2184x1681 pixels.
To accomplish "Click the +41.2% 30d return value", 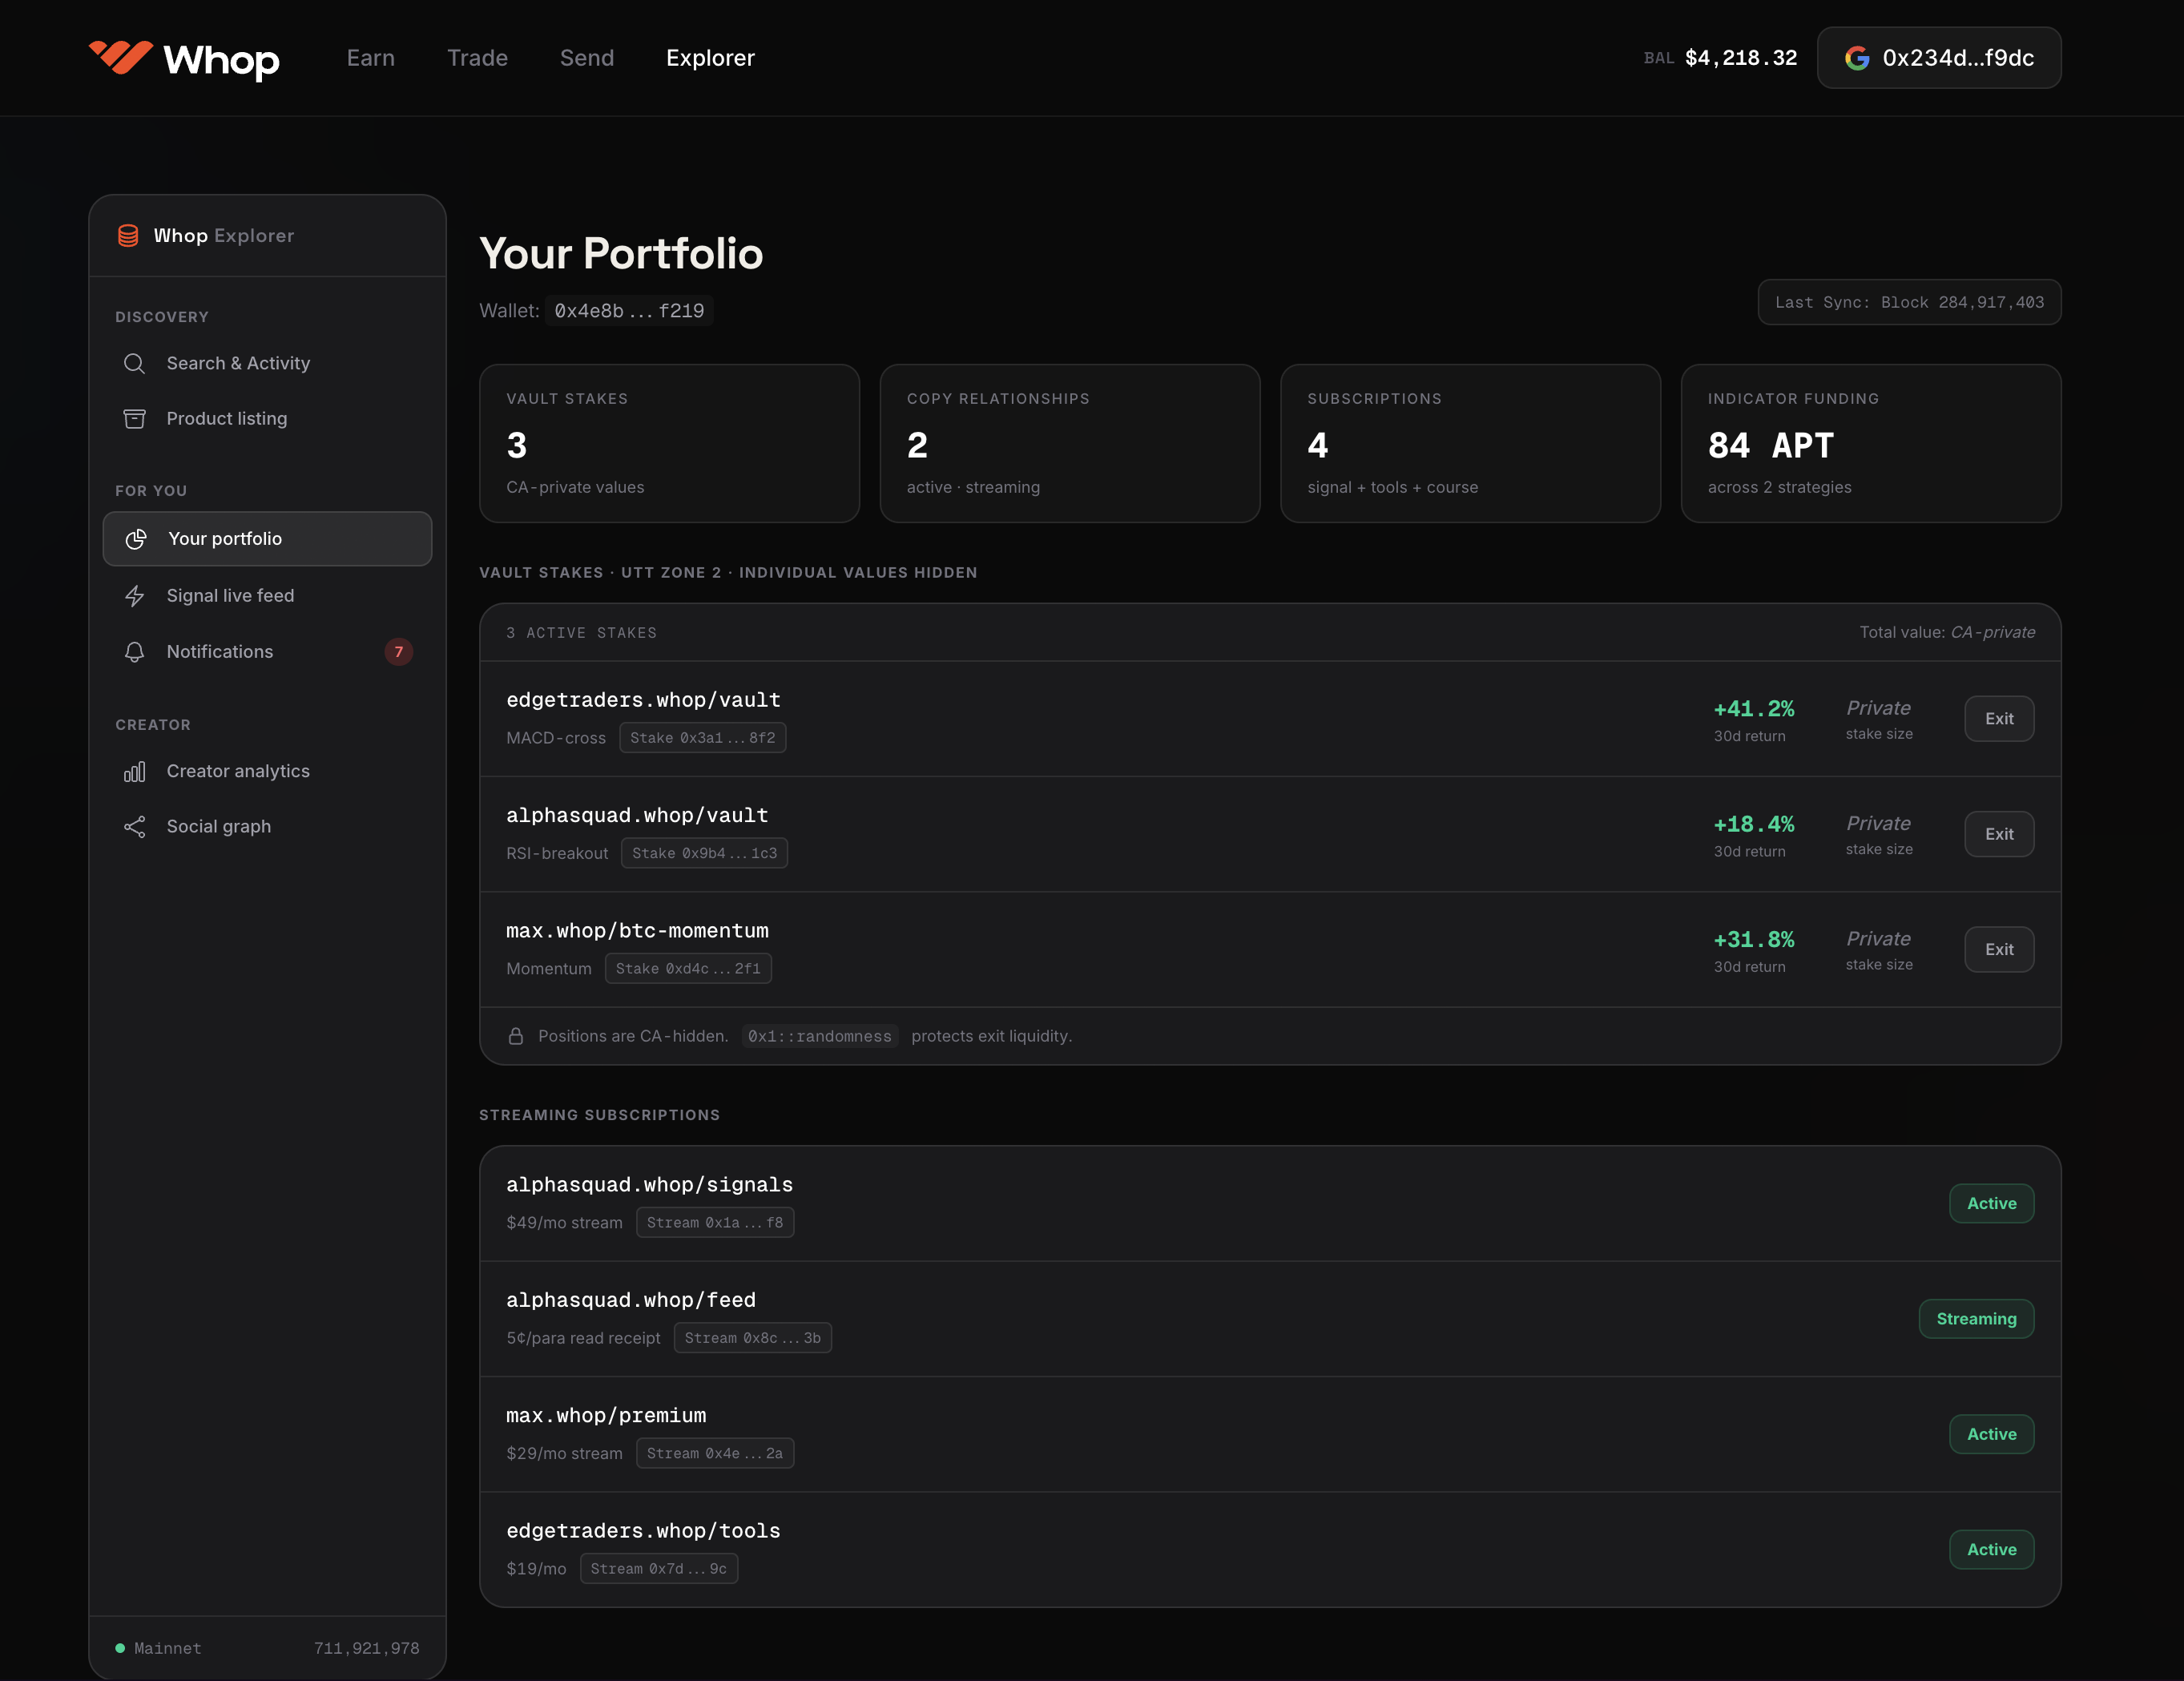I will tap(1754, 709).
